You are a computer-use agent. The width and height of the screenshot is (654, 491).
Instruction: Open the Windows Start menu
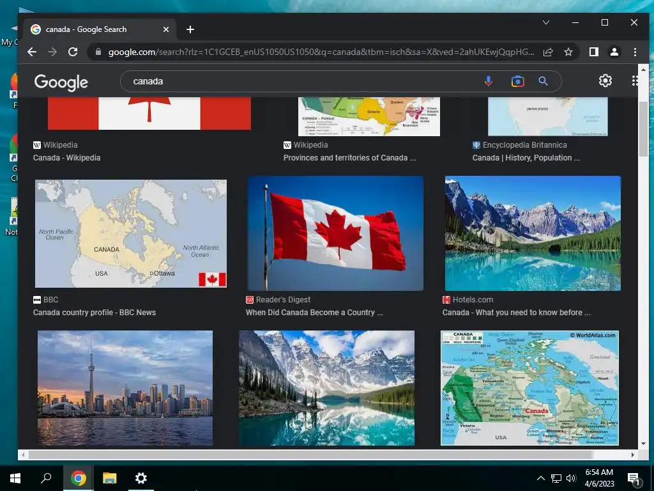point(15,478)
